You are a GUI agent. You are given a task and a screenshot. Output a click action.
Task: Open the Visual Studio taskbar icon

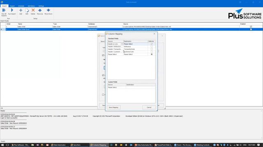click(x=37, y=145)
